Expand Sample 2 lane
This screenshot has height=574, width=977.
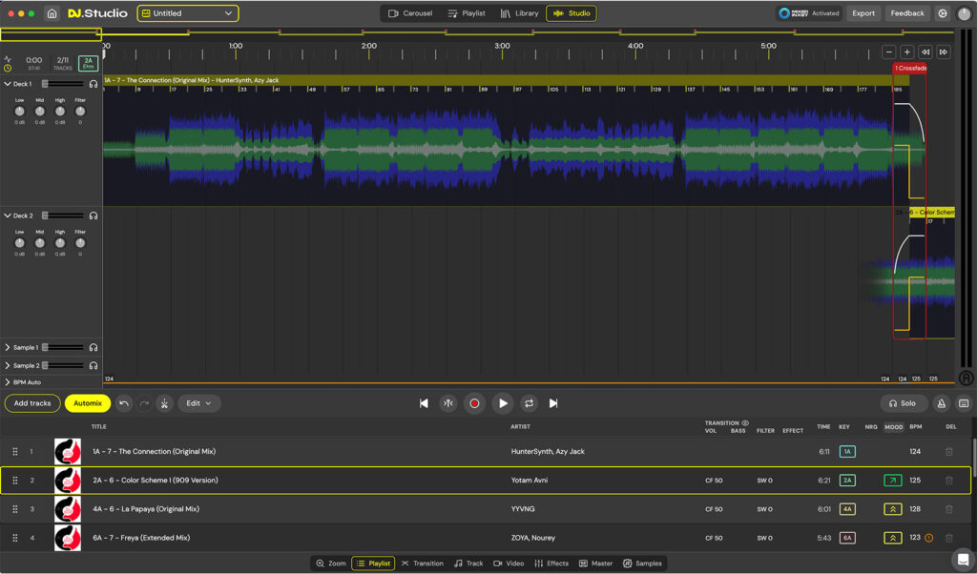pyautogui.click(x=8, y=365)
